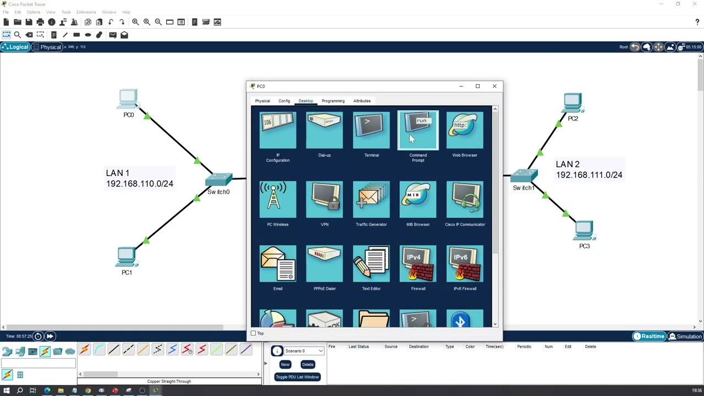Open the IPv6 Firewall app

(x=465, y=264)
